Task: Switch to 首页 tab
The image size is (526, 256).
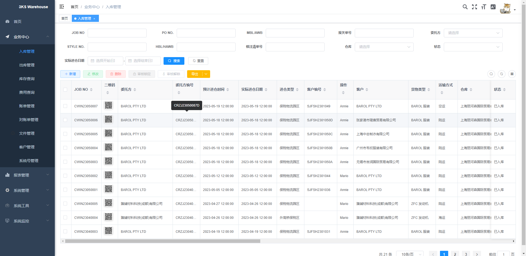Action: [x=65, y=19]
